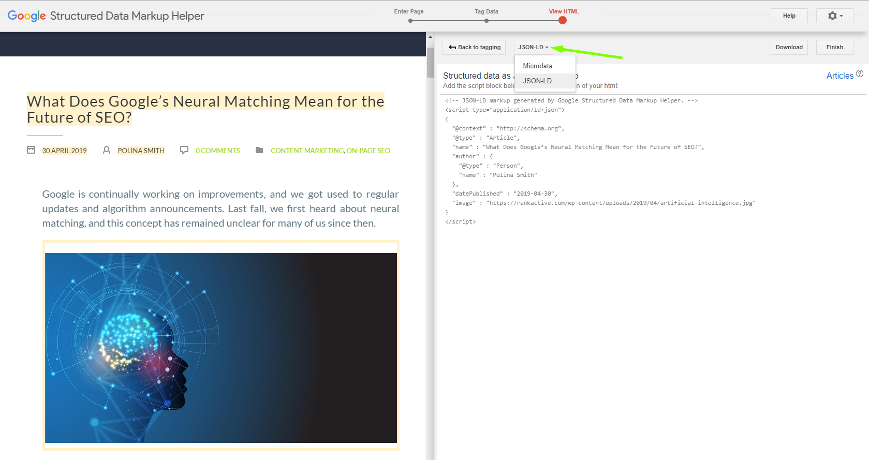Click the image URL line in the code
This screenshot has width=869, height=460.
coord(603,203)
